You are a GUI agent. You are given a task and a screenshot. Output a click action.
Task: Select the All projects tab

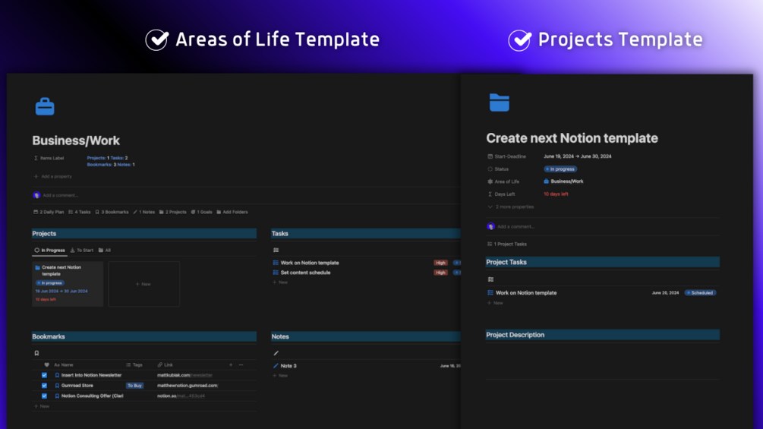(105, 250)
